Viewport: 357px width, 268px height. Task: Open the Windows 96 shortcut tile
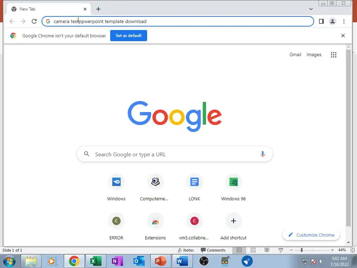click(x=233, y=188)
